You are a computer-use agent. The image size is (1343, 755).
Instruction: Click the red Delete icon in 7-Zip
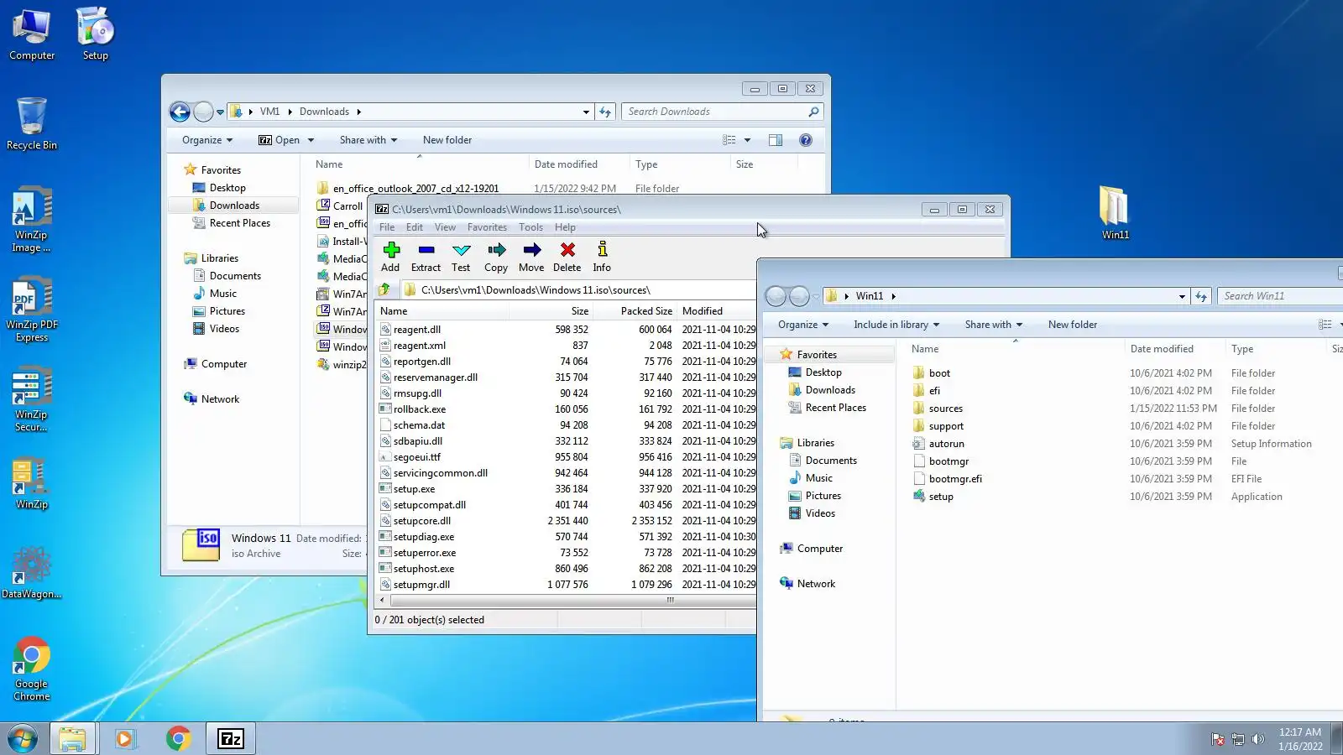click(567, 257)
